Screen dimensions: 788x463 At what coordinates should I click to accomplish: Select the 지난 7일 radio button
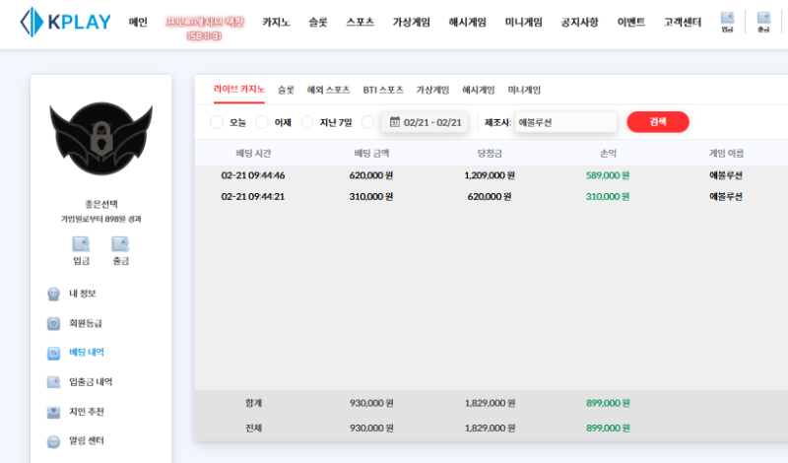coord(307,122)
